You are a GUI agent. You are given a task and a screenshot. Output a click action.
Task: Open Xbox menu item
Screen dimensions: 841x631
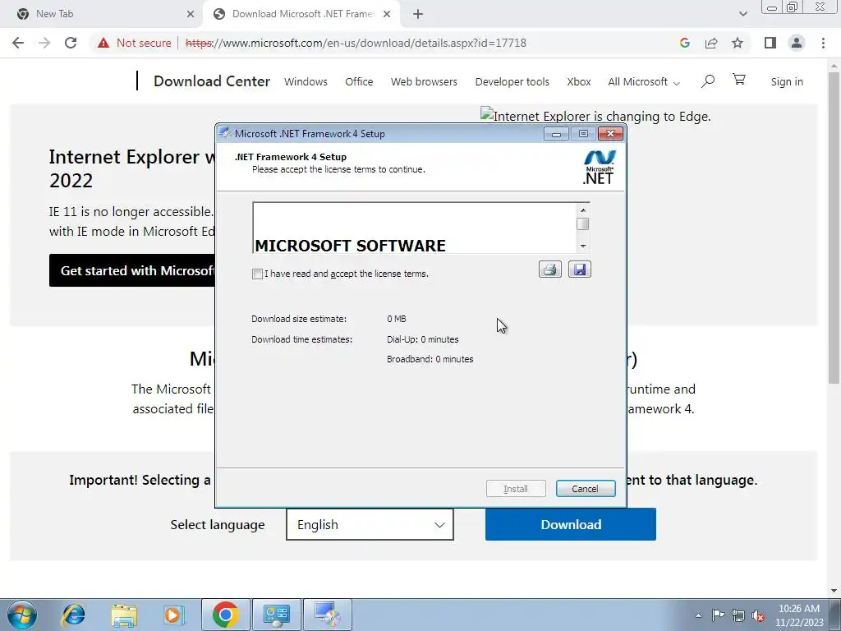[x=579, y=81]
